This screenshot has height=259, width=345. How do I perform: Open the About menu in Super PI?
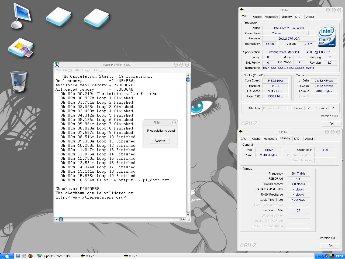coord(82,70)
